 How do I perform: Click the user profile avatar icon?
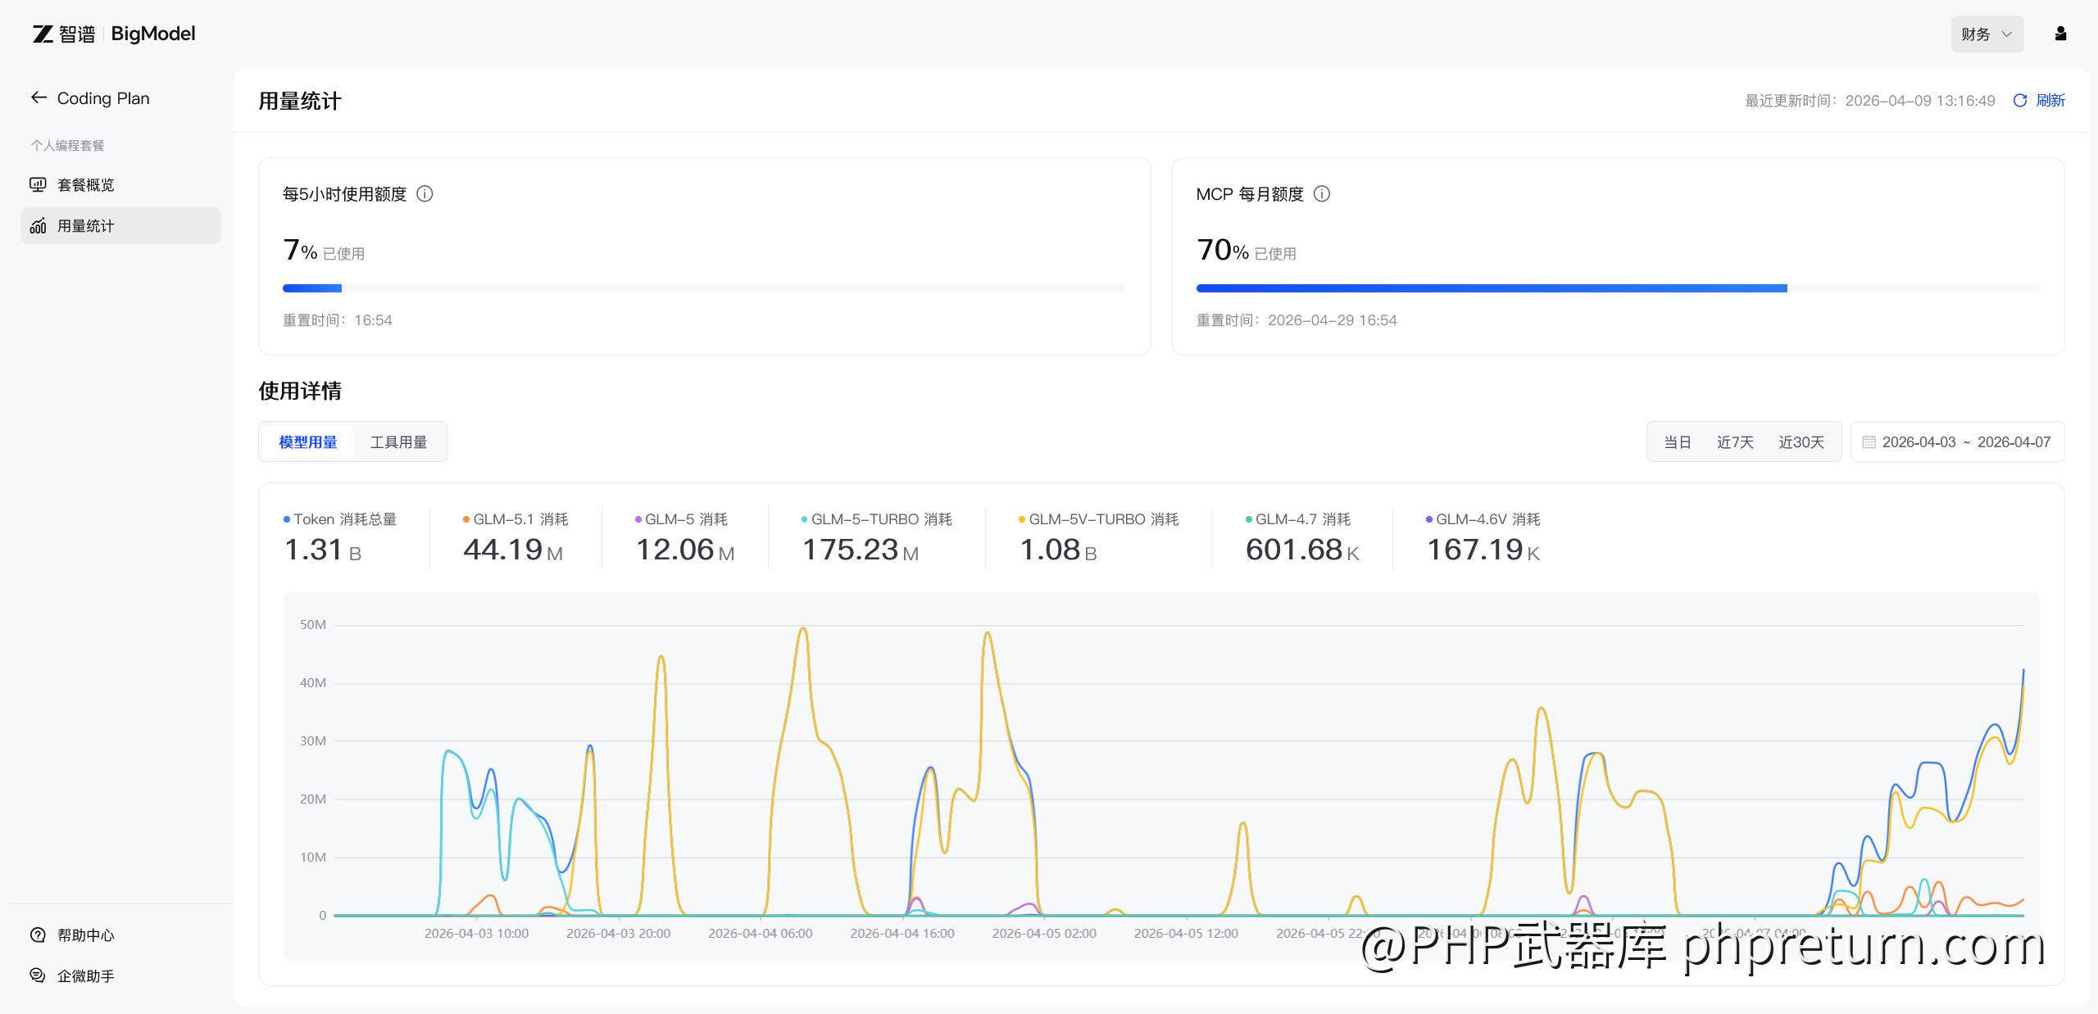pyautogui.click(x=2060, y=34)
